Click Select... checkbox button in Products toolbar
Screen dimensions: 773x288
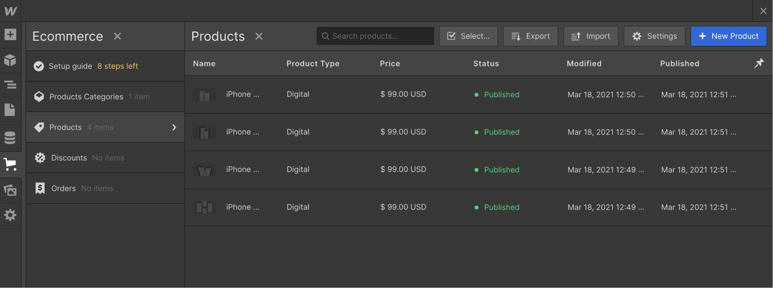pos(468,36)
